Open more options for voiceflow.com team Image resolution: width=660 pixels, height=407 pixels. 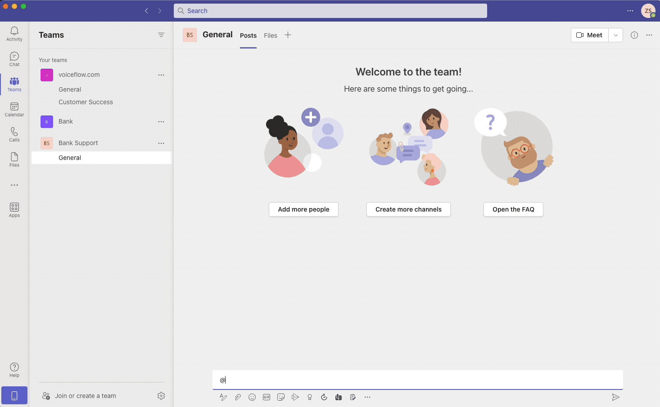(161, 75)
